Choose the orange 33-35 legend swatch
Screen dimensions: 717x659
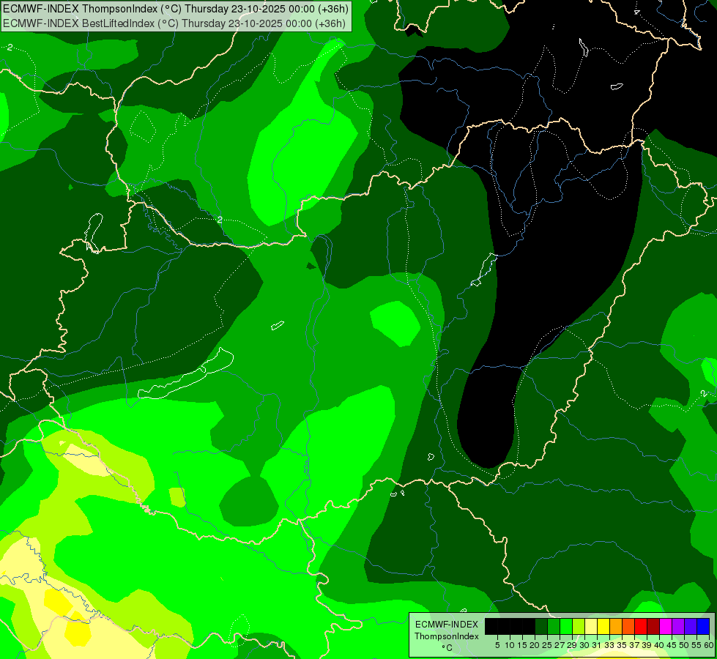coord(616,627)
